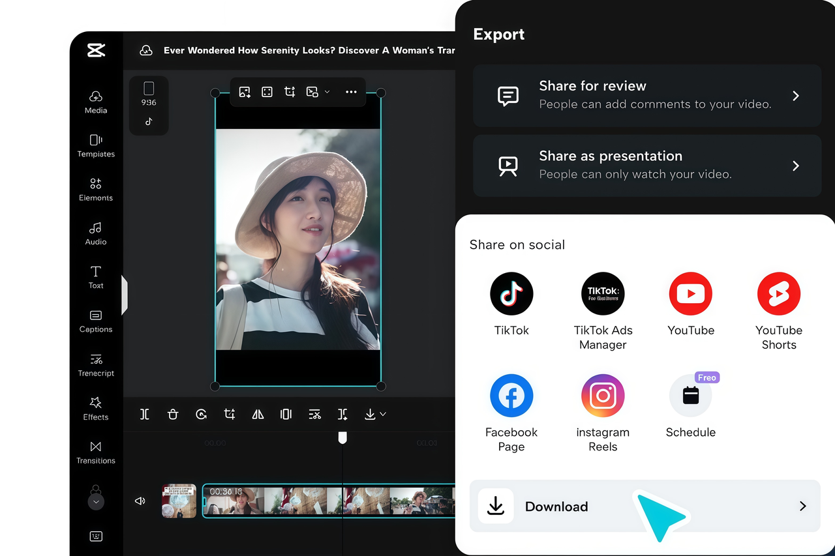Open the Schedule calendar icon

click(x=690, y=396)
